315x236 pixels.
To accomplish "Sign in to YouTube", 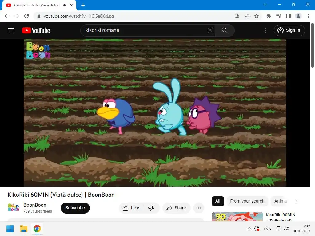I will [x=289, y=30].
